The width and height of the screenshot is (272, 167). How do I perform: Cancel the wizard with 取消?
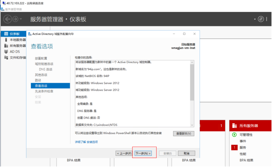[x=186, y=153]
